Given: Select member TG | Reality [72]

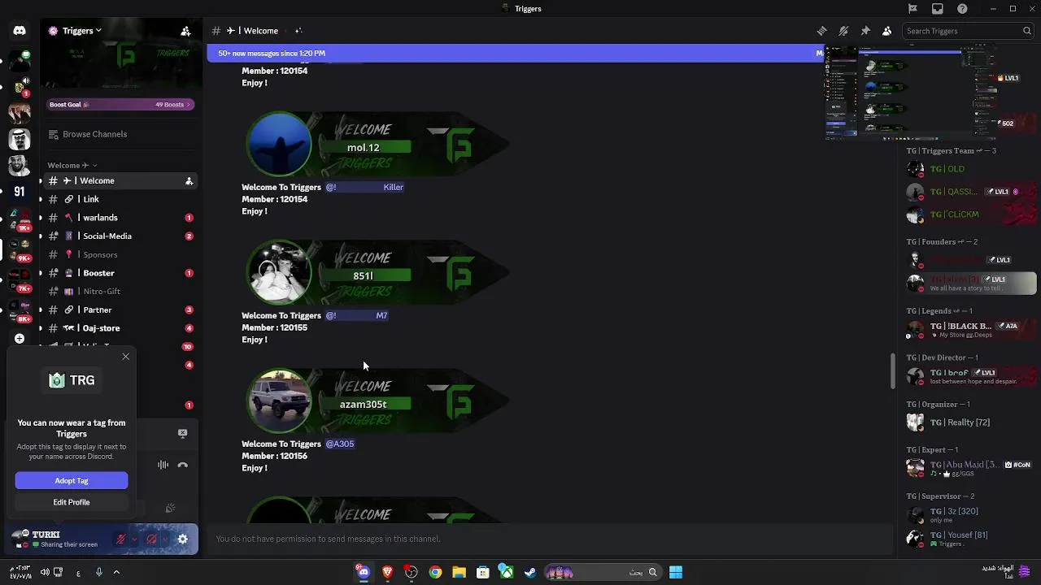Looking at the screenshot, I should coord(968,422).
